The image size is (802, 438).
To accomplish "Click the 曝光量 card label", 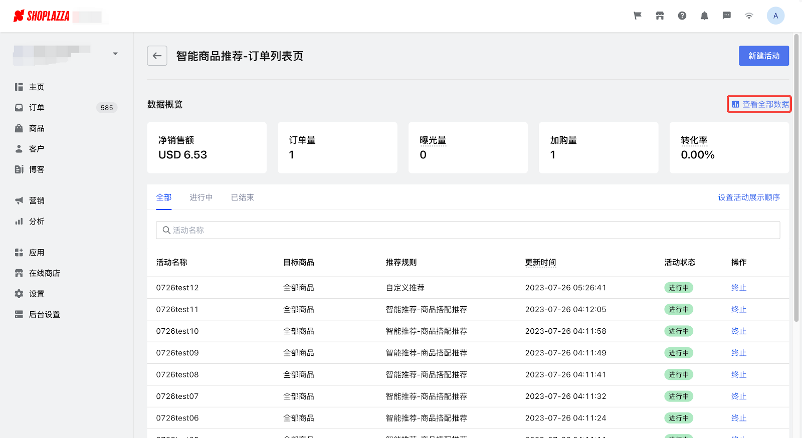I will pos(433,140).
